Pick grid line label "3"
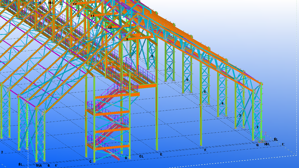Image resolution: width=299 pixels, height=168 pixels. click(240, 115)
